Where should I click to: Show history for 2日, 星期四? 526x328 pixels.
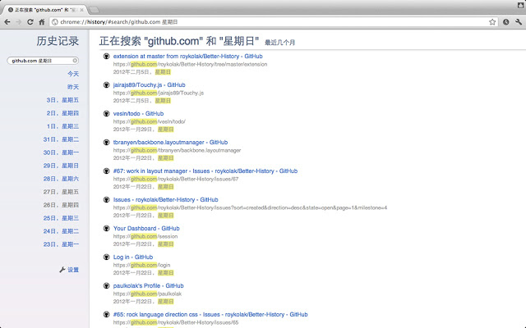pyautogui.click(x=62, y=113)
